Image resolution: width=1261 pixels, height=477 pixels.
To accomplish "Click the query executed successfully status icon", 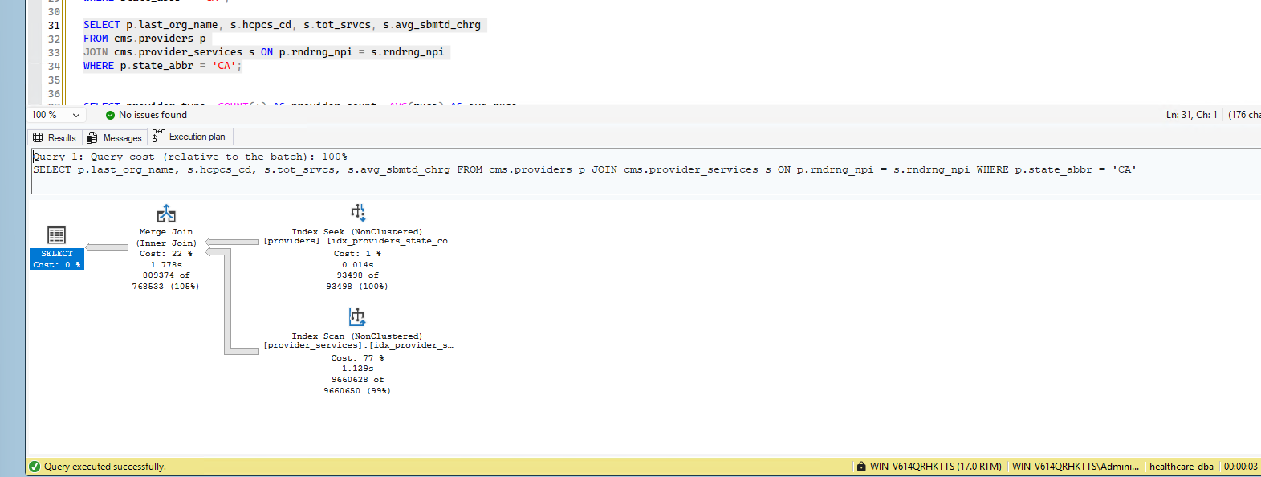I will pyautogui.click(x=34, y=467).
